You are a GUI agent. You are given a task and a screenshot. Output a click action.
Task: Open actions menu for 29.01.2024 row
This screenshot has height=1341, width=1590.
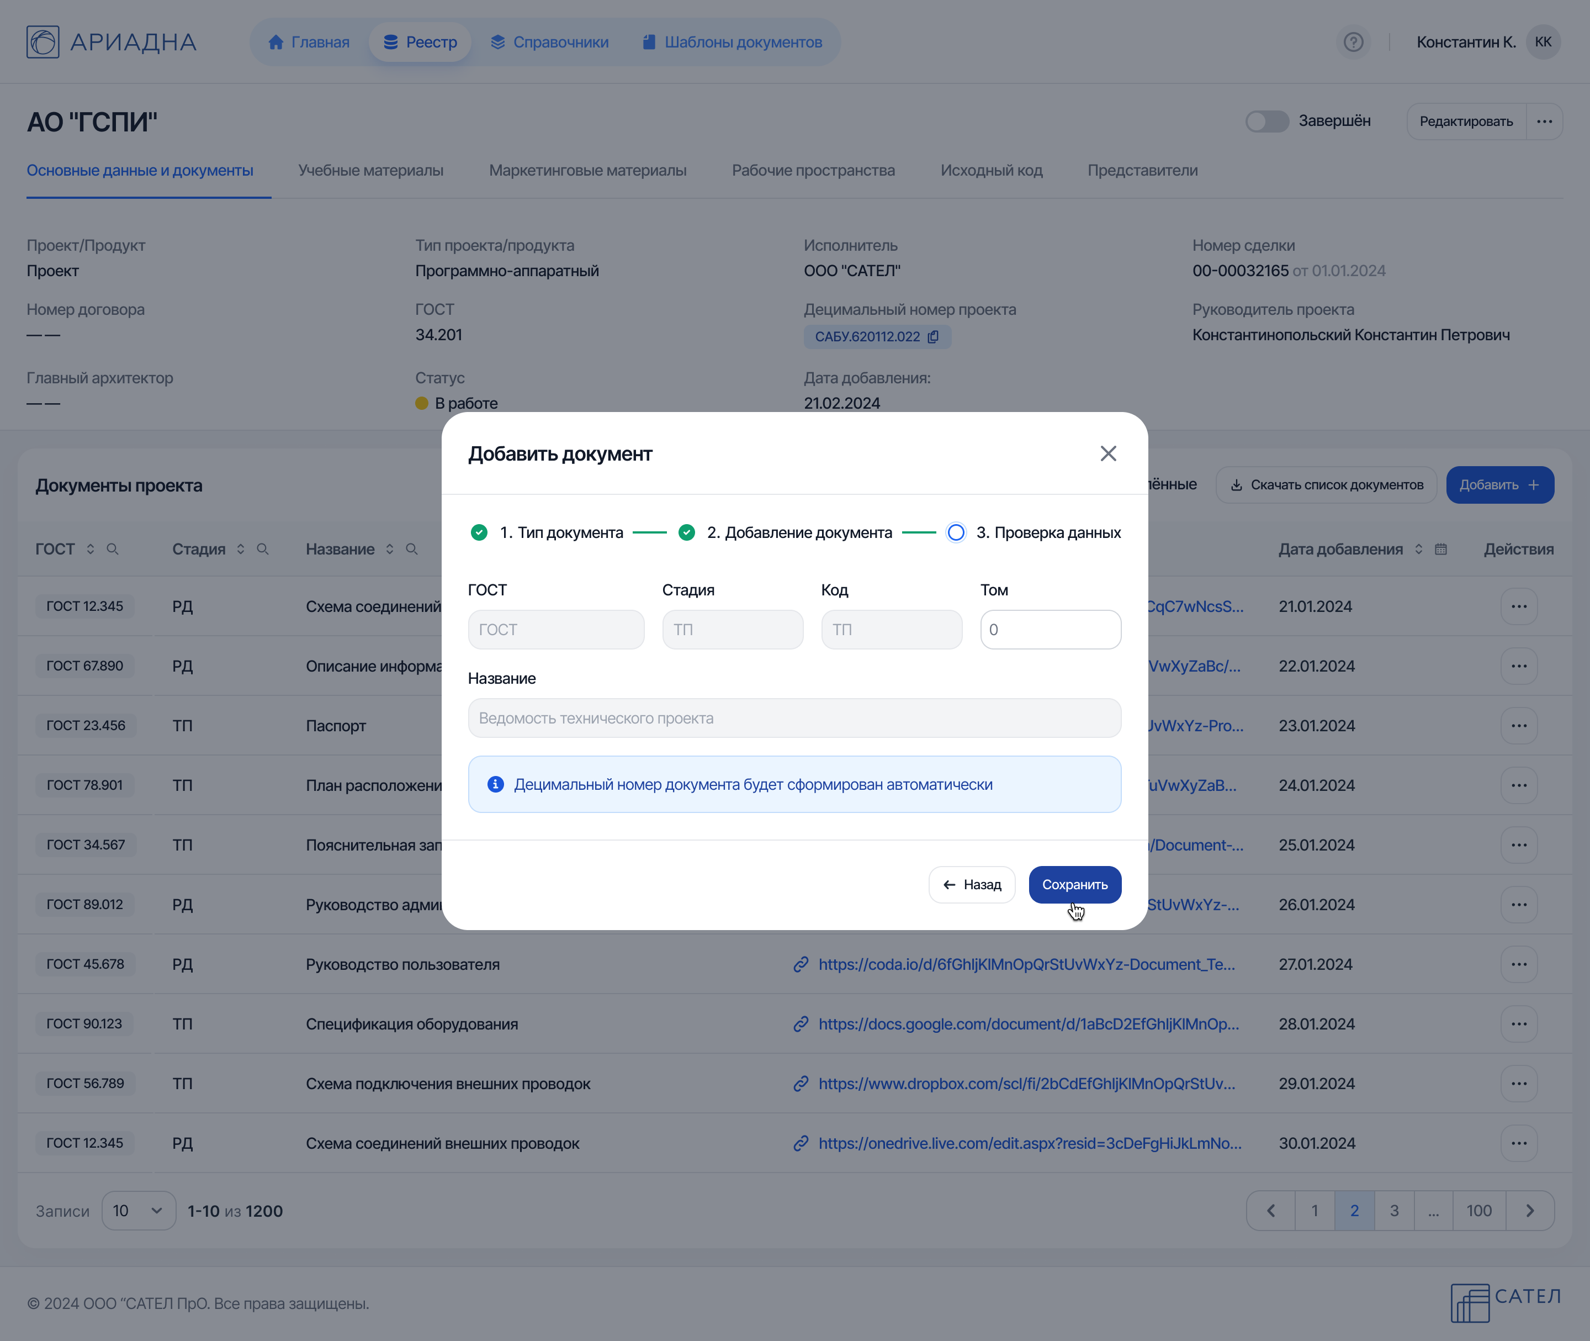click(1519, 1084)
